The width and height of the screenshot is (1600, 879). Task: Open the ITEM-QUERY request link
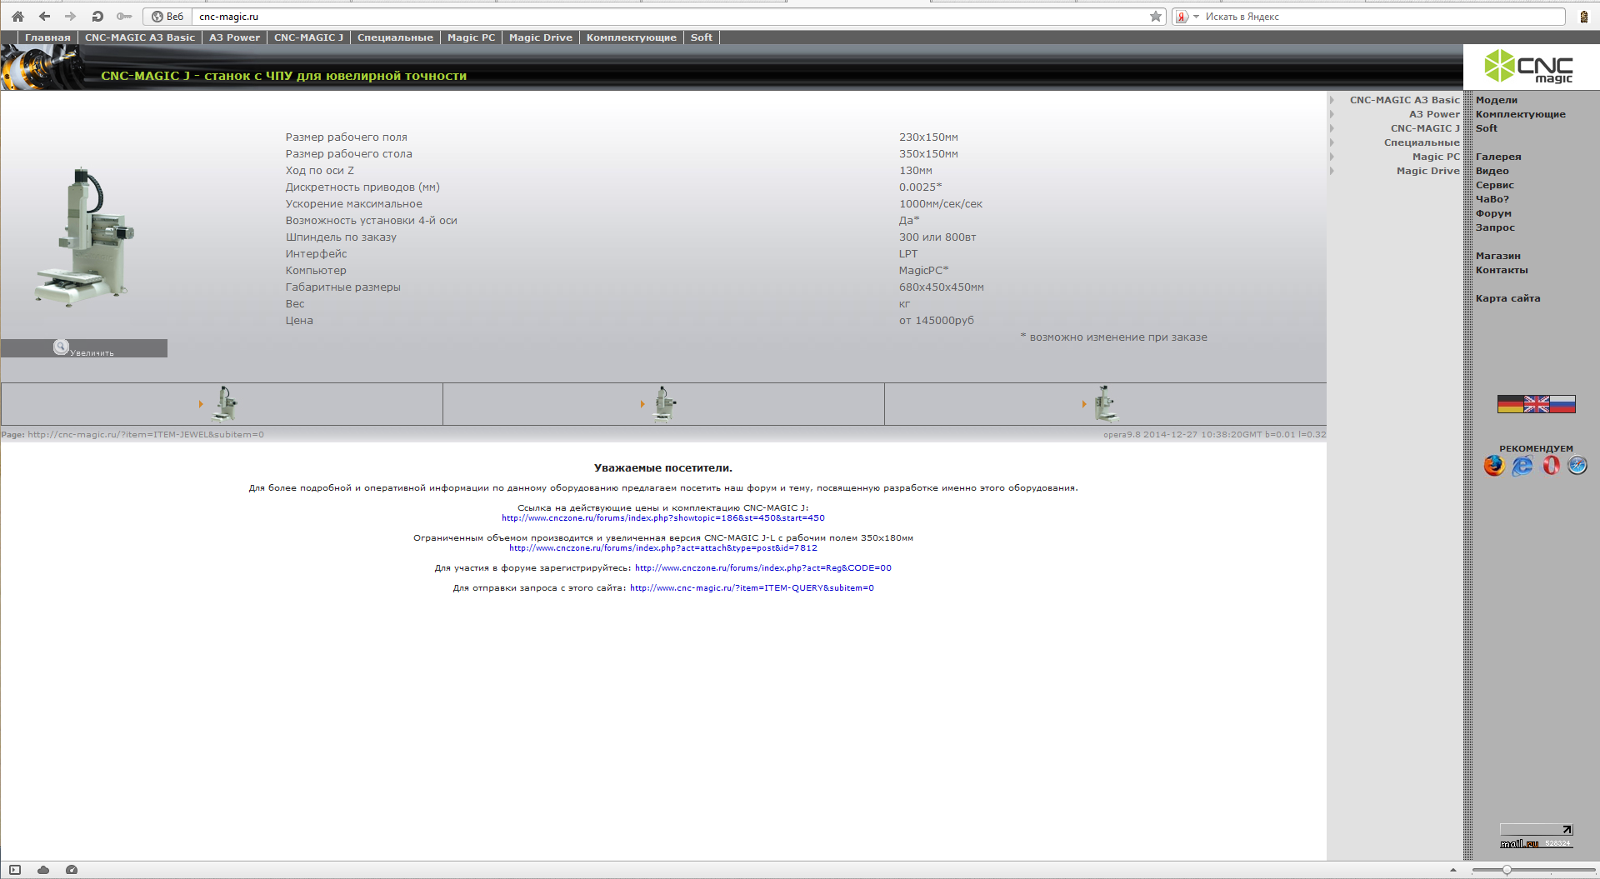752,588
